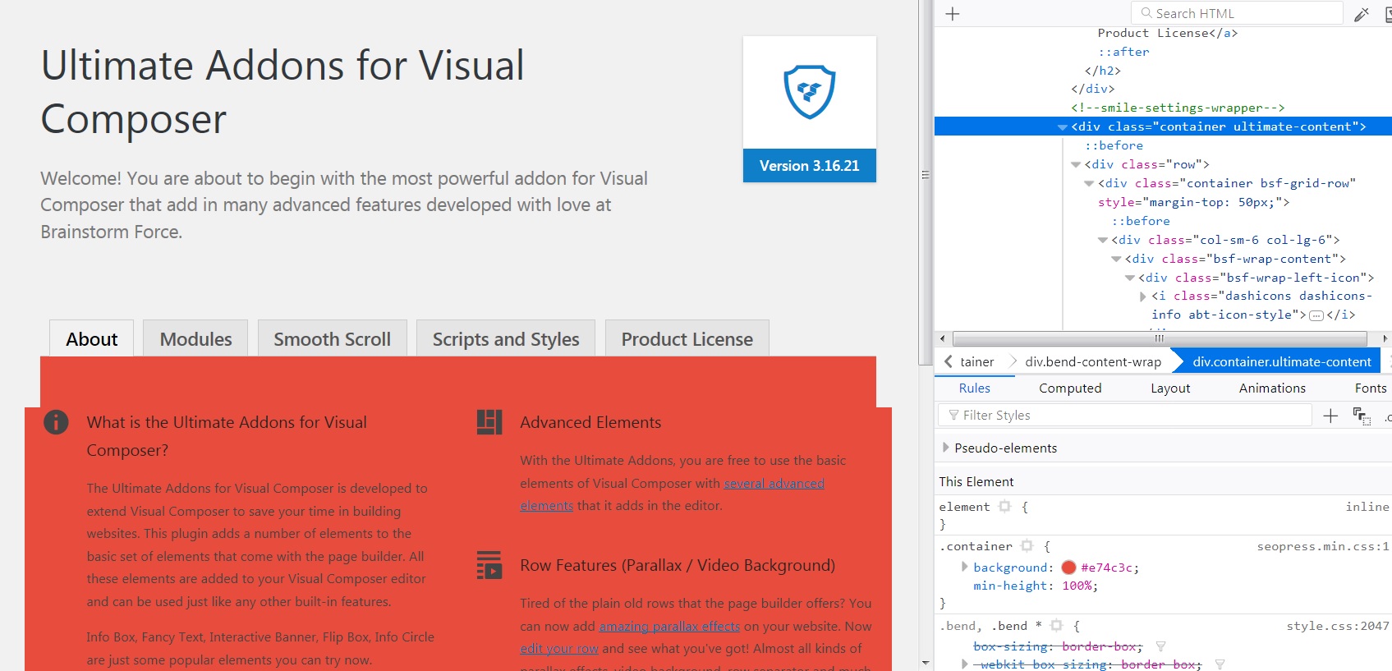Collapse the bsf-wrap-content div node

tap(1116, 260)
